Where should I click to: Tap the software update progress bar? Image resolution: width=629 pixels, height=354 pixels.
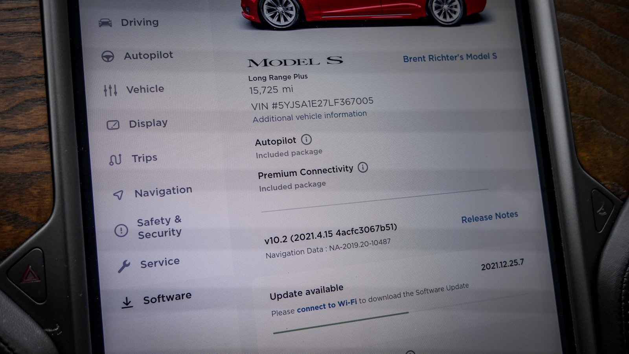click(341, 323)
